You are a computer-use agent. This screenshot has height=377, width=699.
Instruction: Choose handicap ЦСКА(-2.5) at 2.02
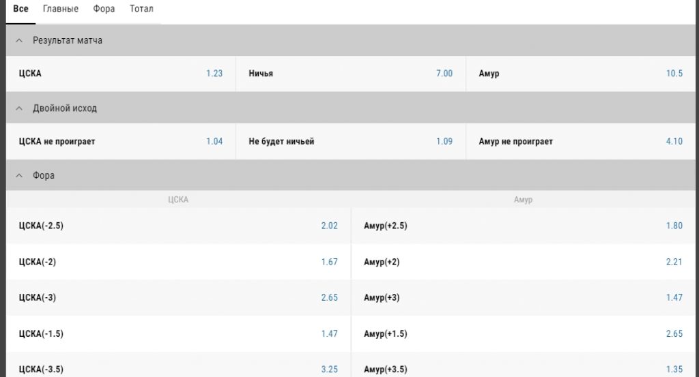tap(178, 226)
